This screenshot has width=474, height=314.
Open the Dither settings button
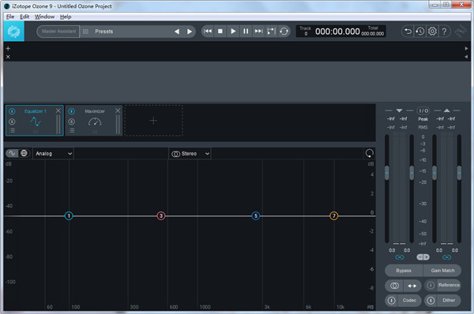click(x=449, y=301)
